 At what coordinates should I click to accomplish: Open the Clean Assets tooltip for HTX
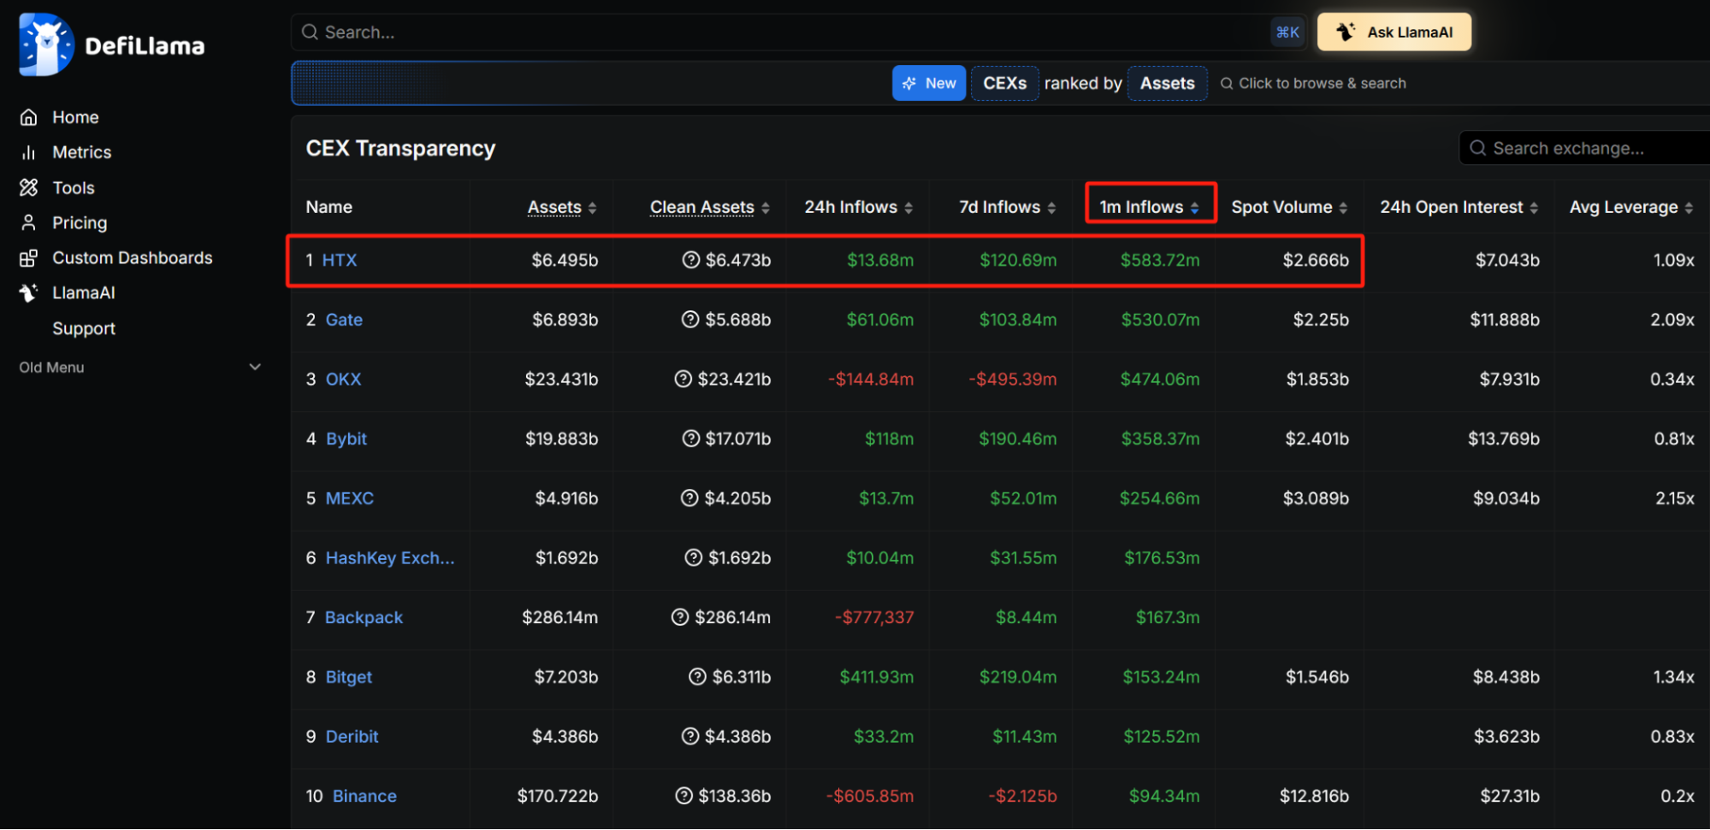click(x=689, y=260)
